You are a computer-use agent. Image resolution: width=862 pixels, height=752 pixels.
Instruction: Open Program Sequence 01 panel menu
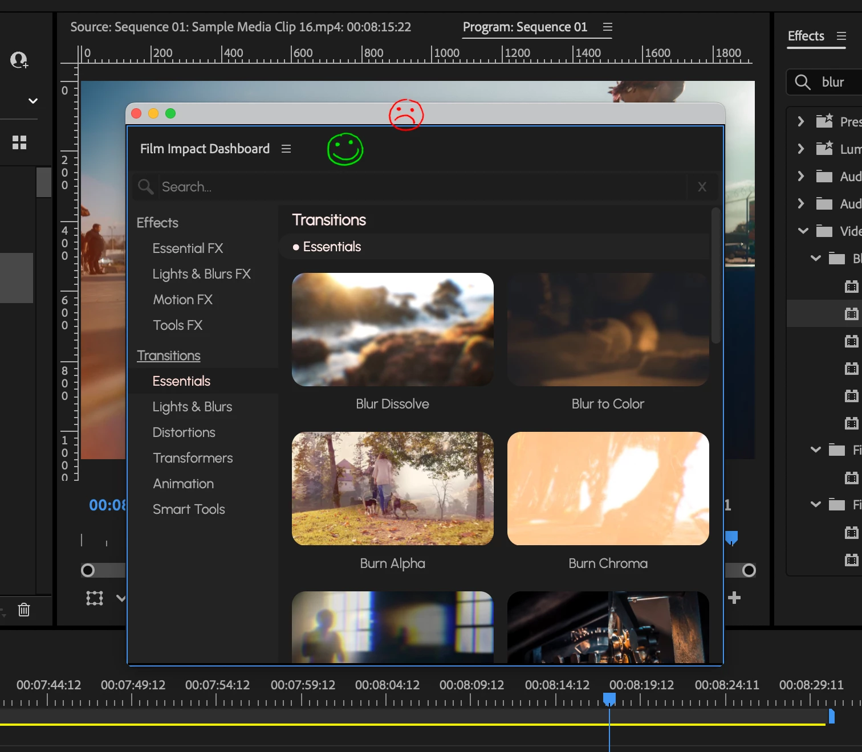[608, 27]
